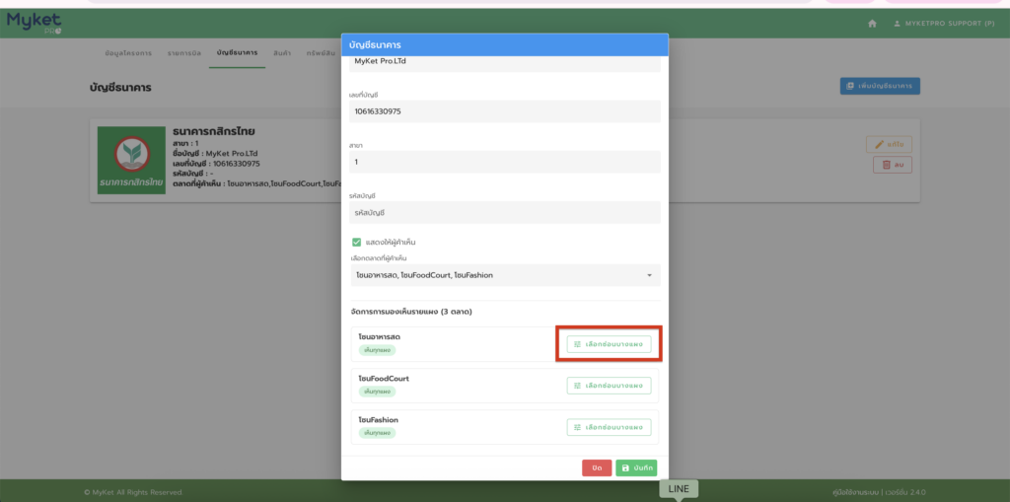This screenshot has width=1010, height=502.
Task: Open the MYKETPRO SUPPORT user account menu
Action: coord(944,23)
